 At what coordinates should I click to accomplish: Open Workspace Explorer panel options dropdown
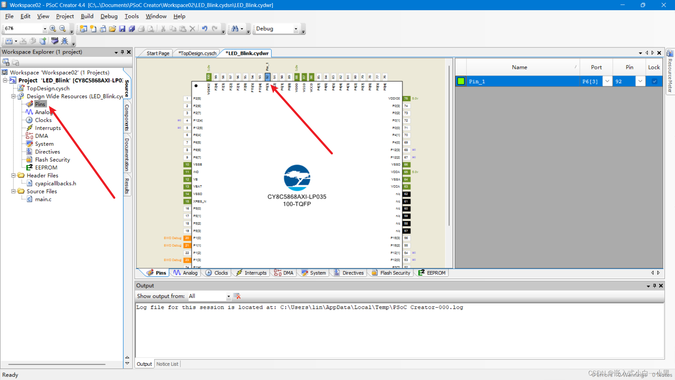[116, 52]
